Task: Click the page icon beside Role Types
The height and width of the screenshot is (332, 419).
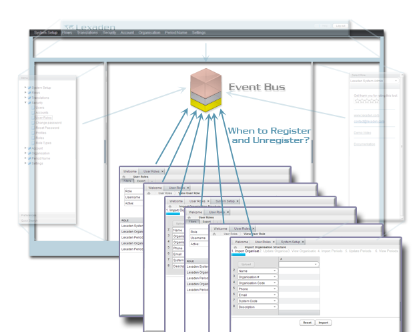Action: pos(33,143)
